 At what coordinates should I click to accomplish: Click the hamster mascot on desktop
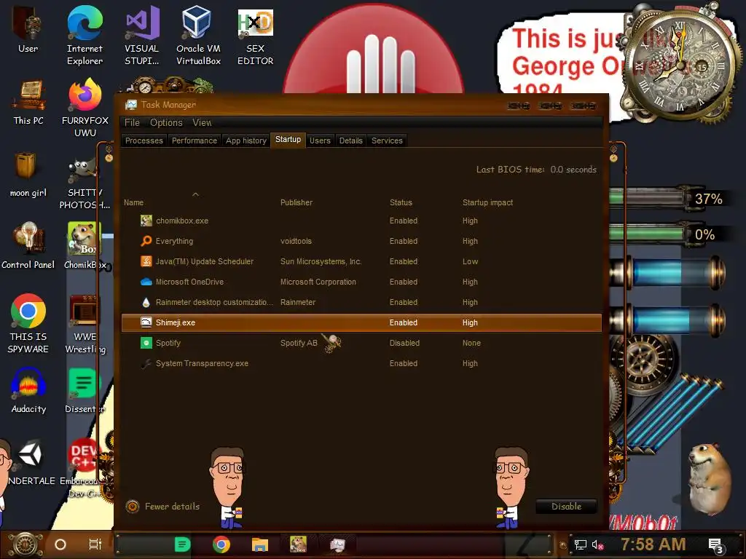709,479
